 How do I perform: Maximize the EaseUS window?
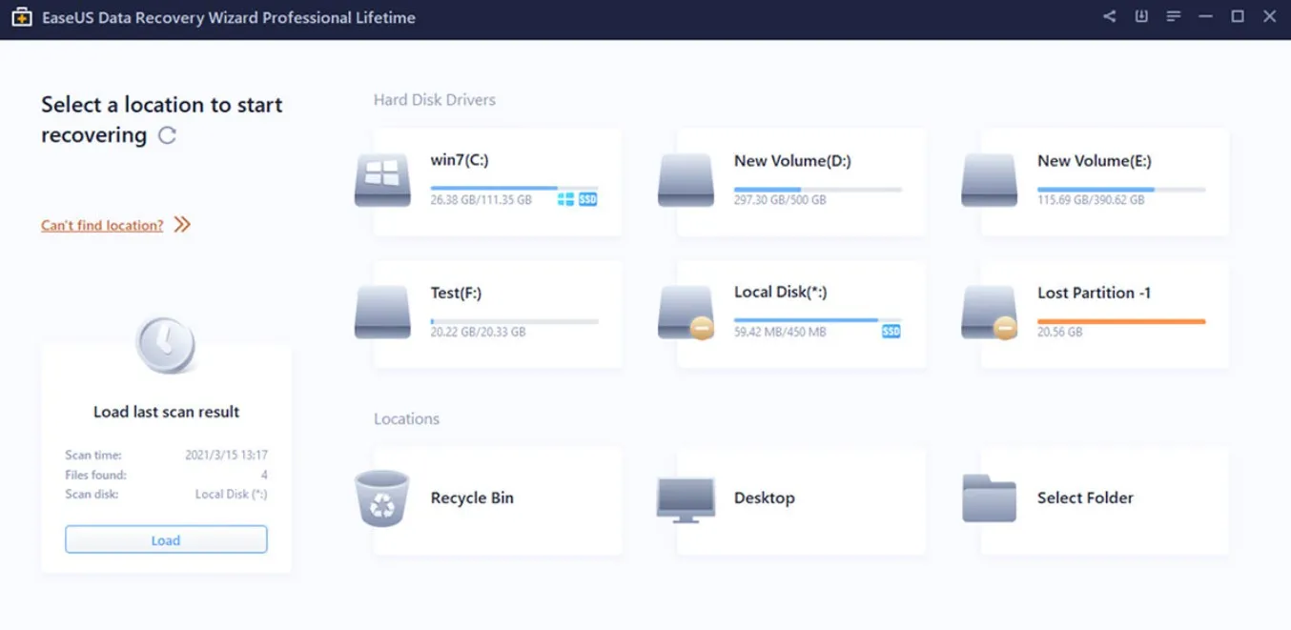click(x=1238, y=16)
